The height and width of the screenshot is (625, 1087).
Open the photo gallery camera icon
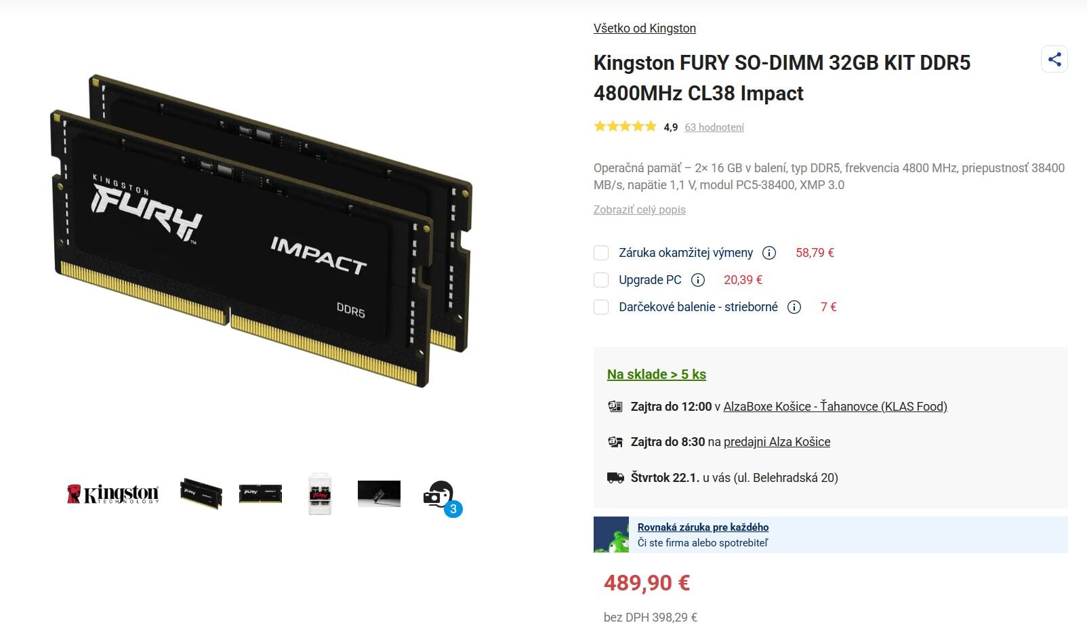pyautogui.click(x=440, y=497)
